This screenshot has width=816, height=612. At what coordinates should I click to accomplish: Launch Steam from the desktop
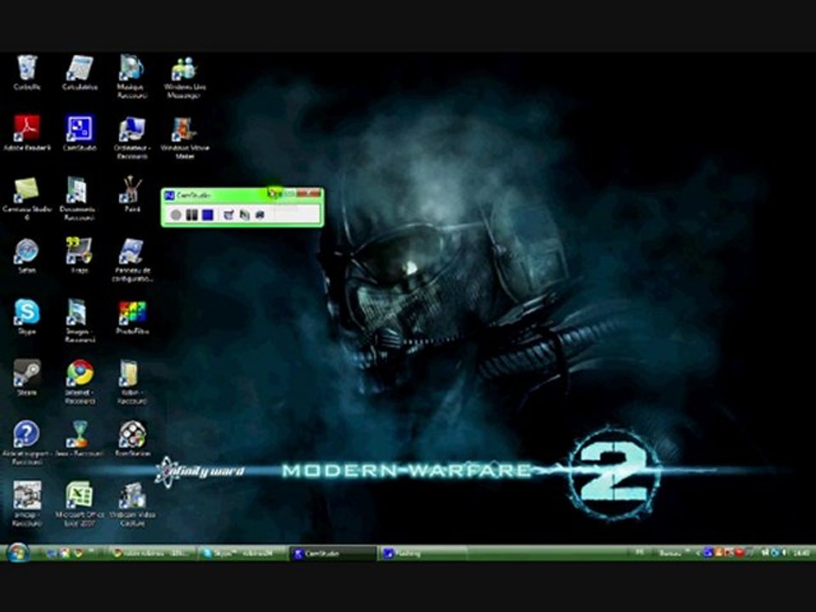(26, 377)
